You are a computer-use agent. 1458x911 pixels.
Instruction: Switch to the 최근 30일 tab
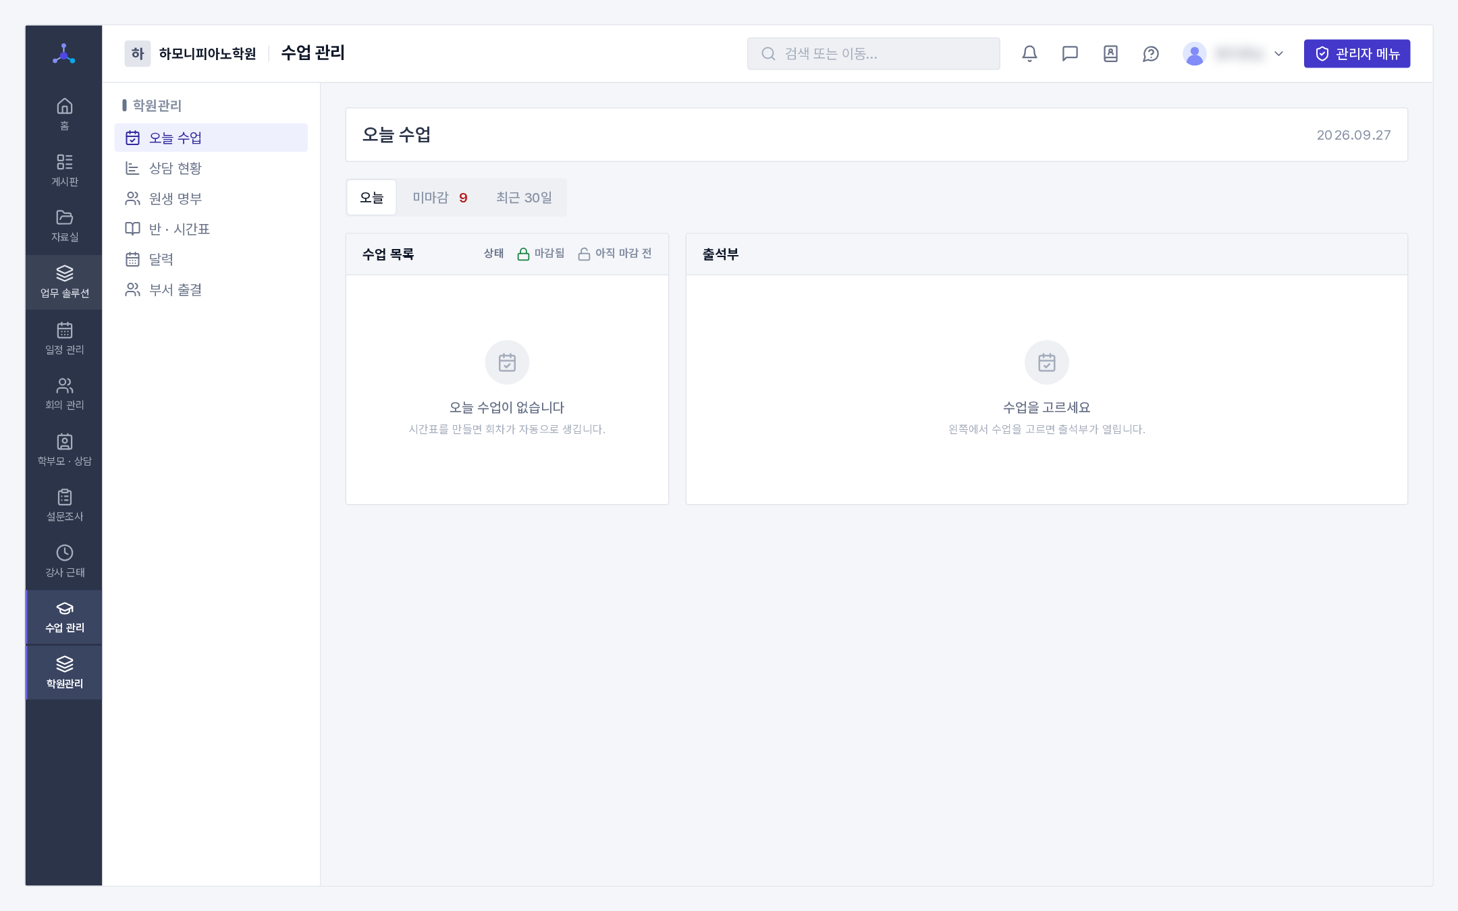pos(524,197)
